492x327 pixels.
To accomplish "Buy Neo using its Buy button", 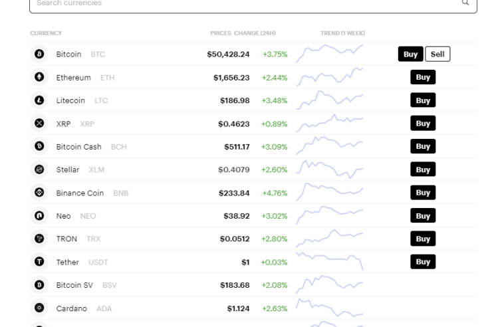I will point(423,216).
